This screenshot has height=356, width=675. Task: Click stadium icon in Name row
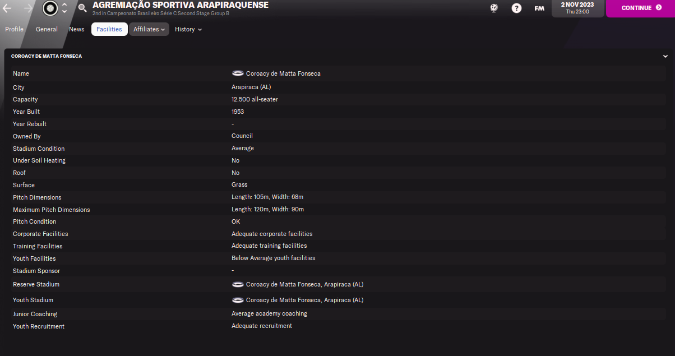tap(238, 73)
